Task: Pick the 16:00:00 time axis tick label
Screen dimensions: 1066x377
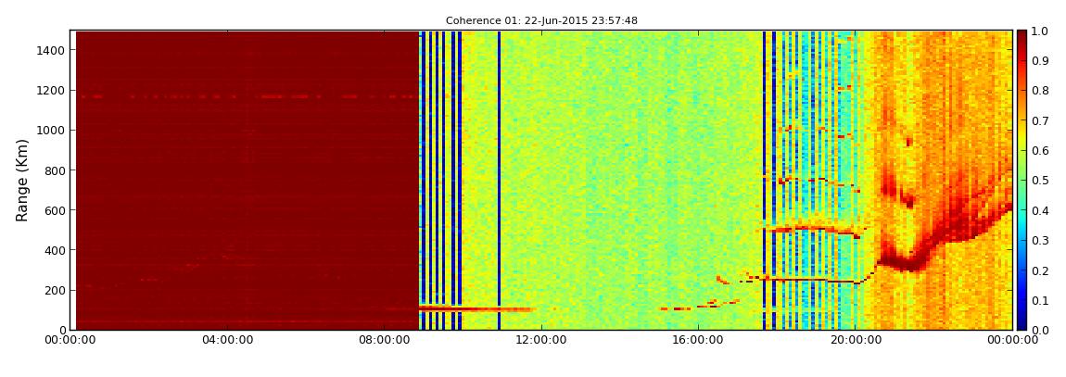Action: [697, 340]
